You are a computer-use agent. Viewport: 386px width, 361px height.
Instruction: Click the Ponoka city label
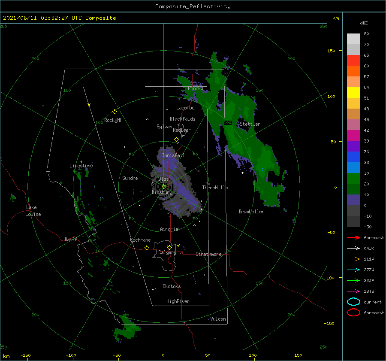pyautogui.click(x=196, y=88)
